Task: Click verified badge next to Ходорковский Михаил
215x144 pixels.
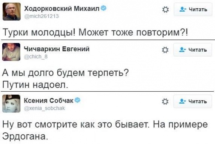Action: click(x=104, y=9)
